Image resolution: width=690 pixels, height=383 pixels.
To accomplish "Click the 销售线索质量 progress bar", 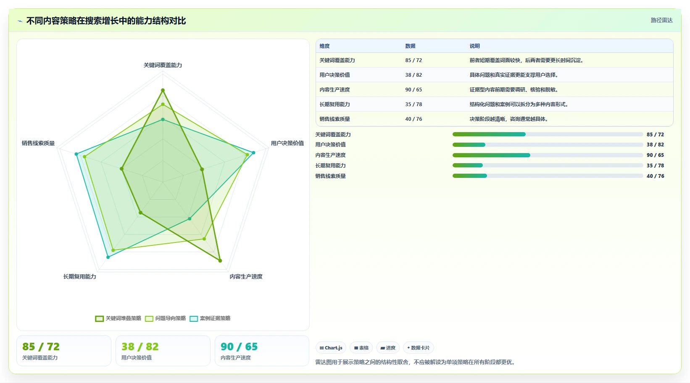I will [548, 176].
